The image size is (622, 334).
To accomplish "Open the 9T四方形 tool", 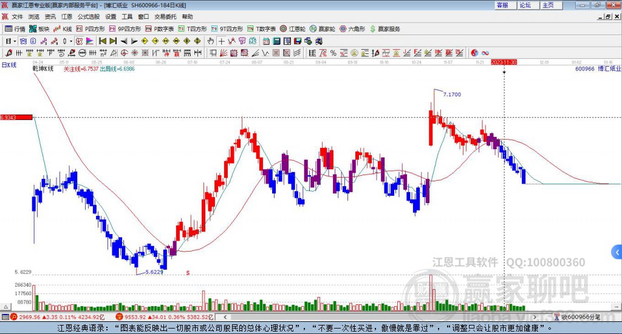I will [x=227, y=29].
